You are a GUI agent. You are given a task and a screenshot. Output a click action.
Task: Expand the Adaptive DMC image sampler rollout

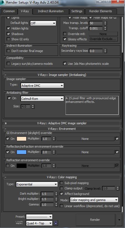[62, 123]
